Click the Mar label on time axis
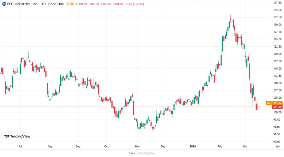The height and width of the screenshot is (157, 284). click(245, 146)
